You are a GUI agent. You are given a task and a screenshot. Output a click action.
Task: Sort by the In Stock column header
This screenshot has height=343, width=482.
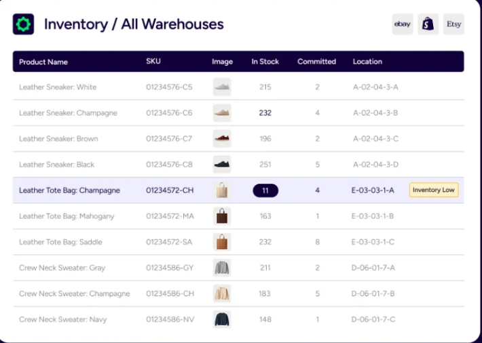click(x=265, y=62)
